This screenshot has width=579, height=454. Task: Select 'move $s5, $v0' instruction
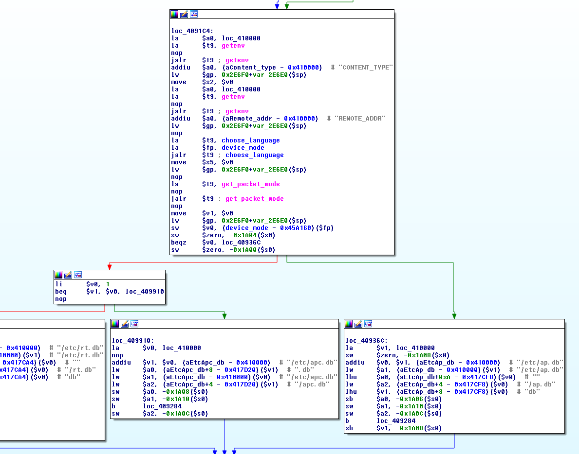coord(202,162)
